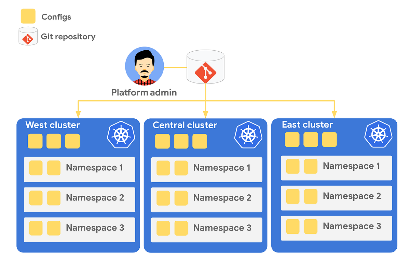Image resolution: width=410 pixels, height=260 pixels.
Task: Toggle the last config square in East cluster
Action: [329, 140]
